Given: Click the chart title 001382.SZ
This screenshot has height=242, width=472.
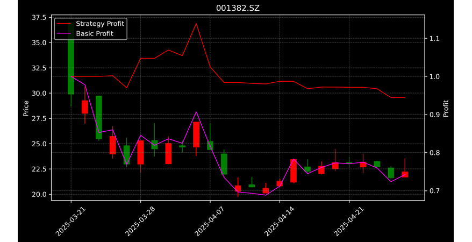Looking at the screenshot, I should (x=238, y=8).
